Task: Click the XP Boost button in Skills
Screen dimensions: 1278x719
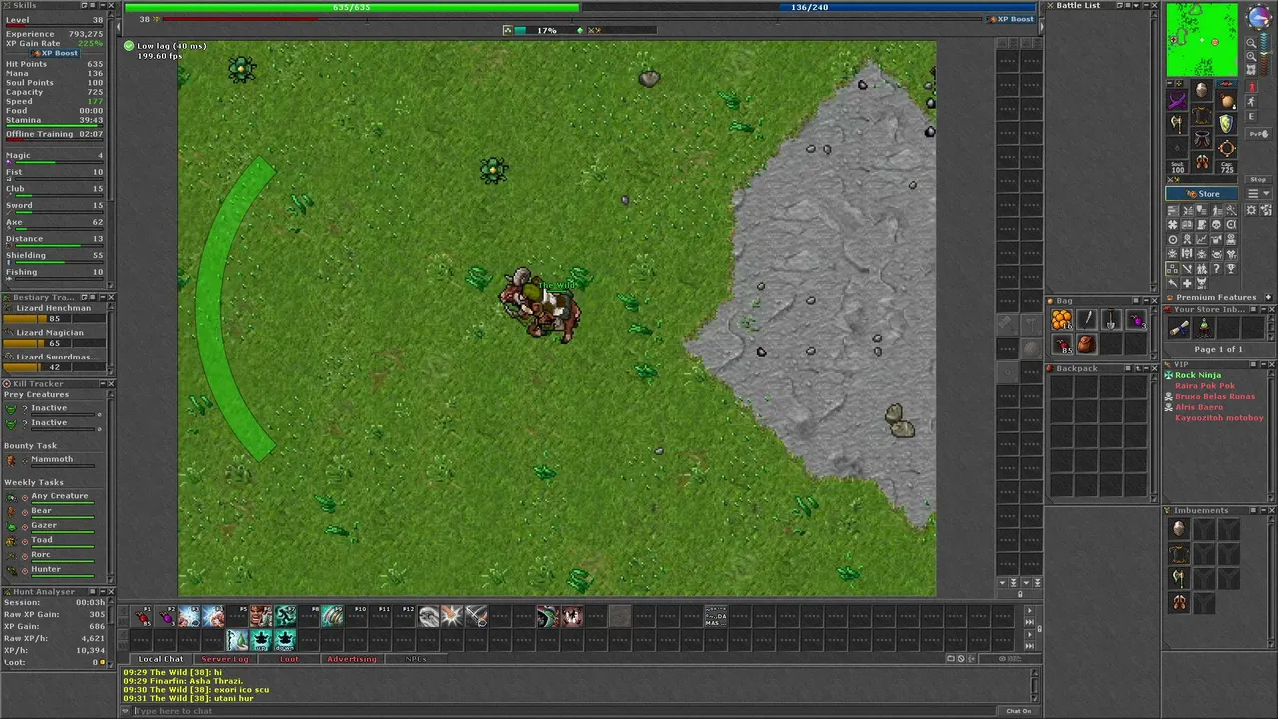Action: (x=56, y=53)
